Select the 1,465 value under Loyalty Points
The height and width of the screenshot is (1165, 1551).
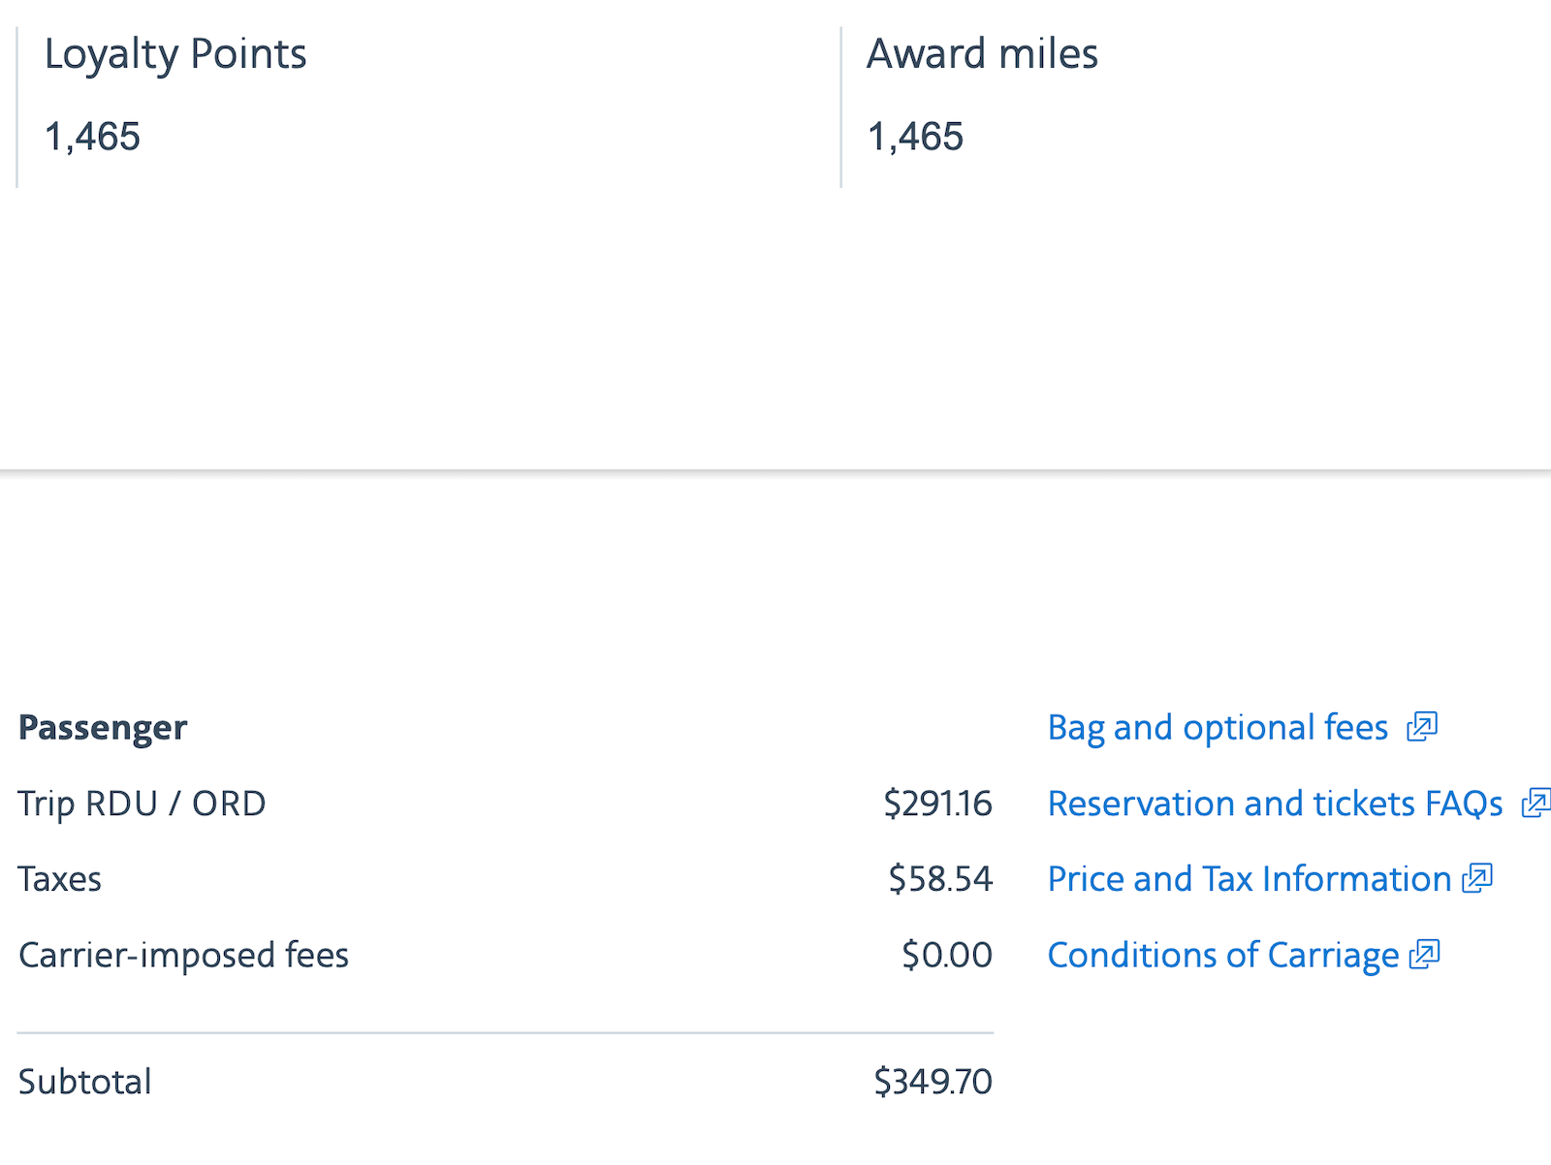92,137
